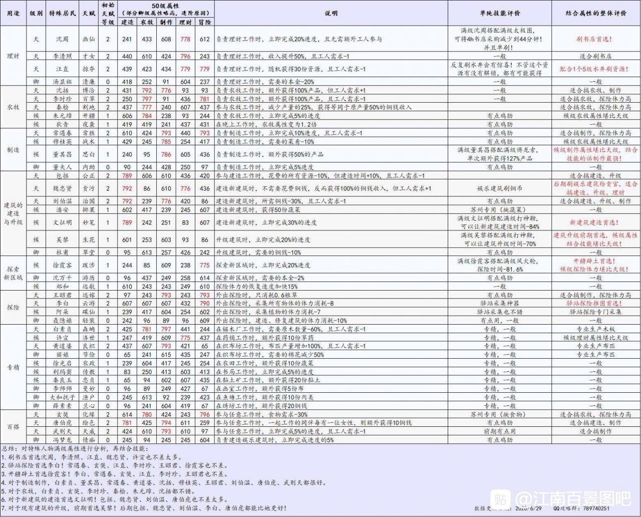Click the red 新建筑建造首选! evaluation cell
The image size is (641, 517).
[595, 222]
